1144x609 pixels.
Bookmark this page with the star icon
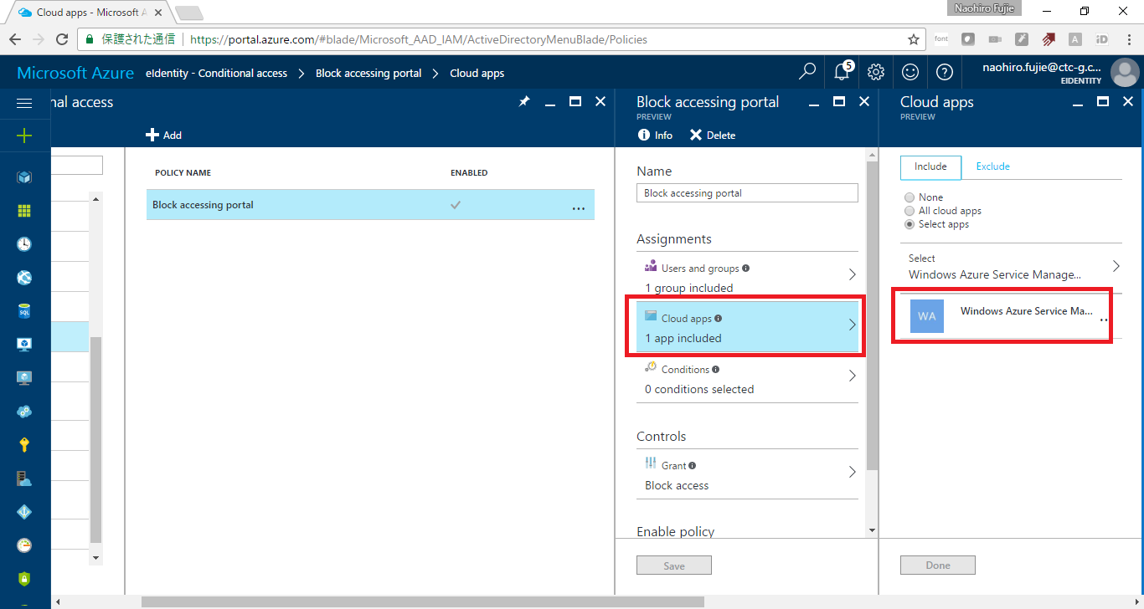pos(914,39)
